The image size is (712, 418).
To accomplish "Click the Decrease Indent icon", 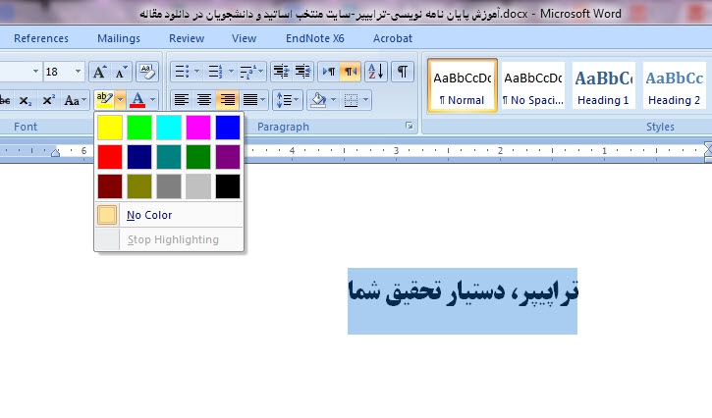I will point(280,72).
